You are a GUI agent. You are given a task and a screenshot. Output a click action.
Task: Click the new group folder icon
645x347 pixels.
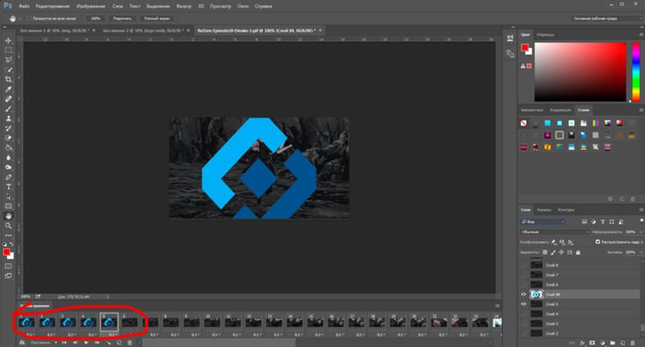pyautogui.click(x=613, y=342)
